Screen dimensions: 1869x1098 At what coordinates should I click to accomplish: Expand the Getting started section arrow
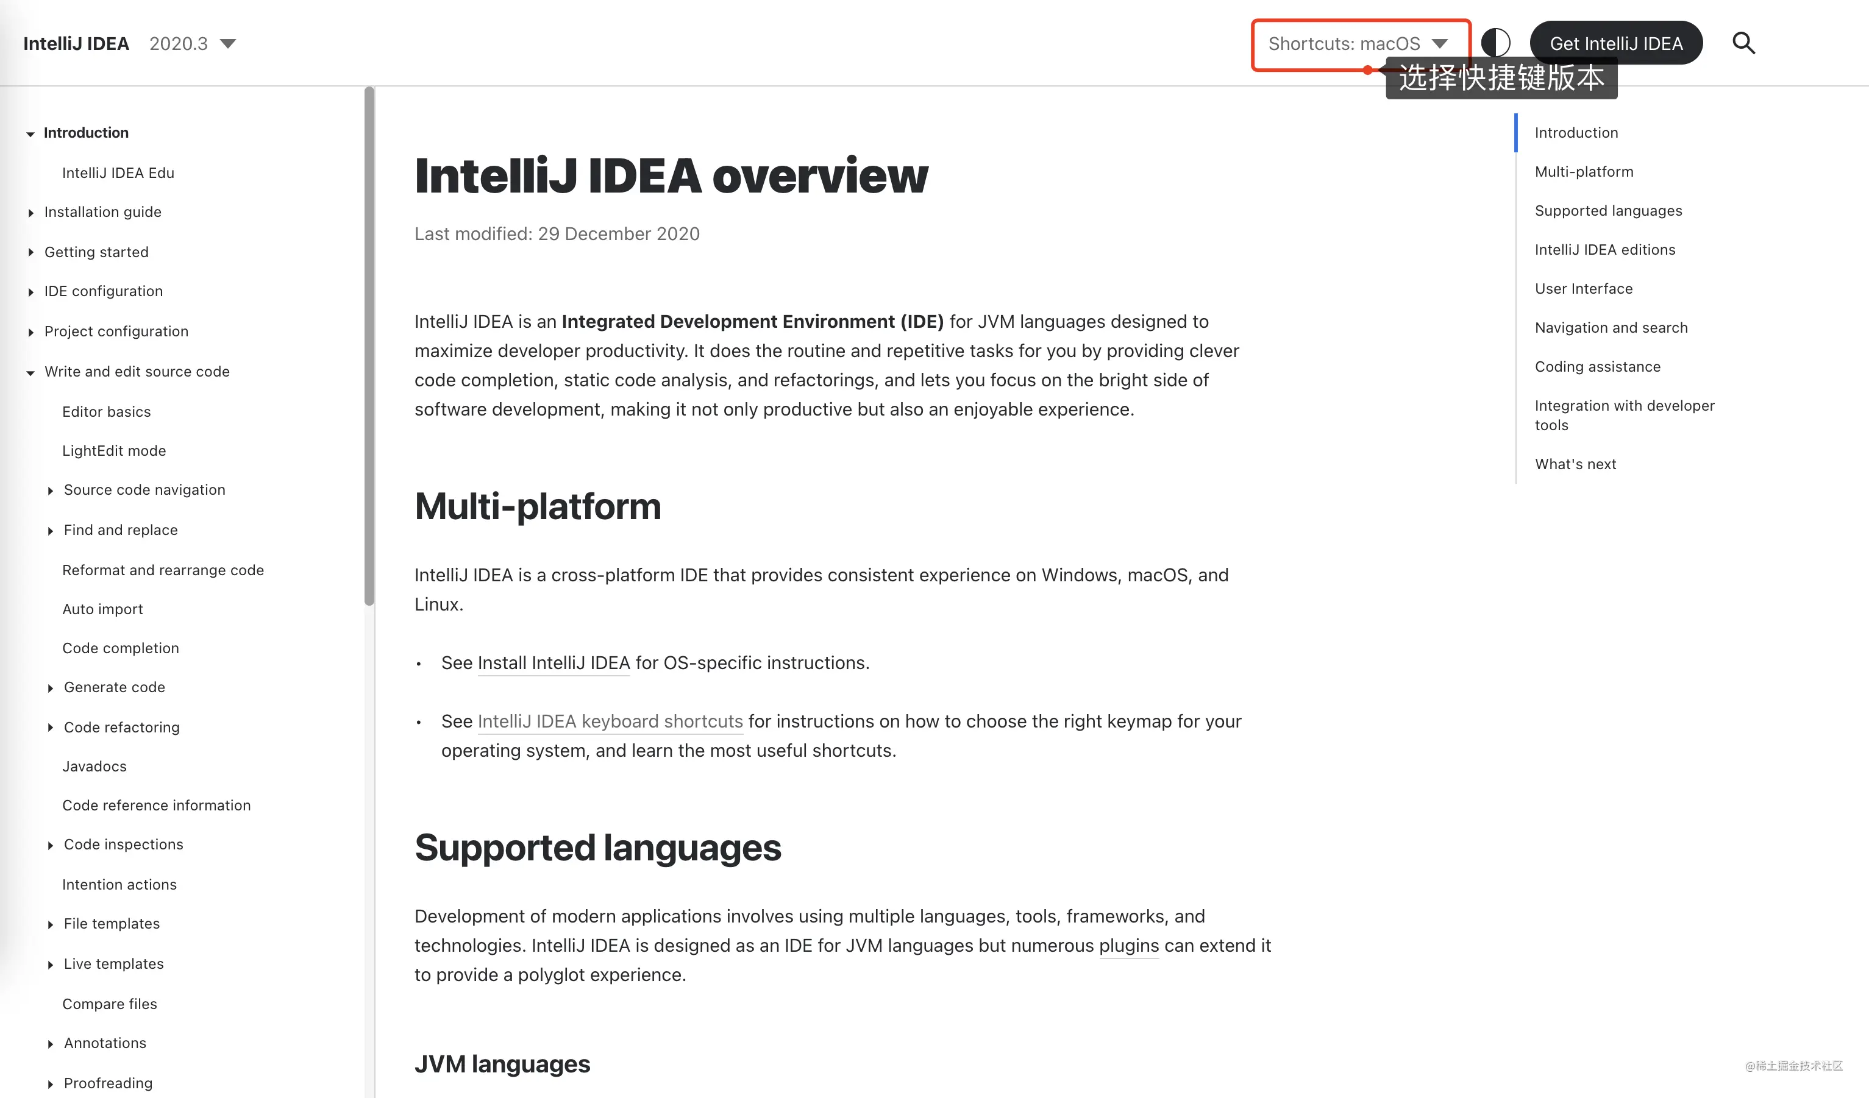click(30, 252)
